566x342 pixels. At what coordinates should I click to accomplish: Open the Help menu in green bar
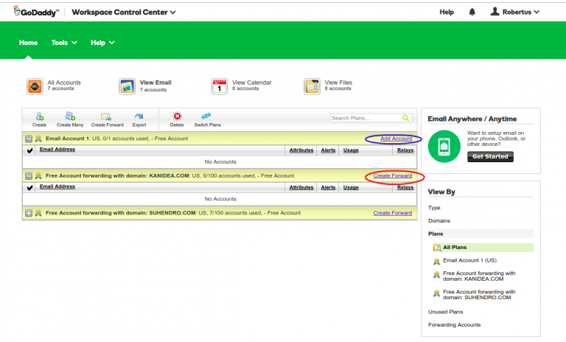pos(102,43)
